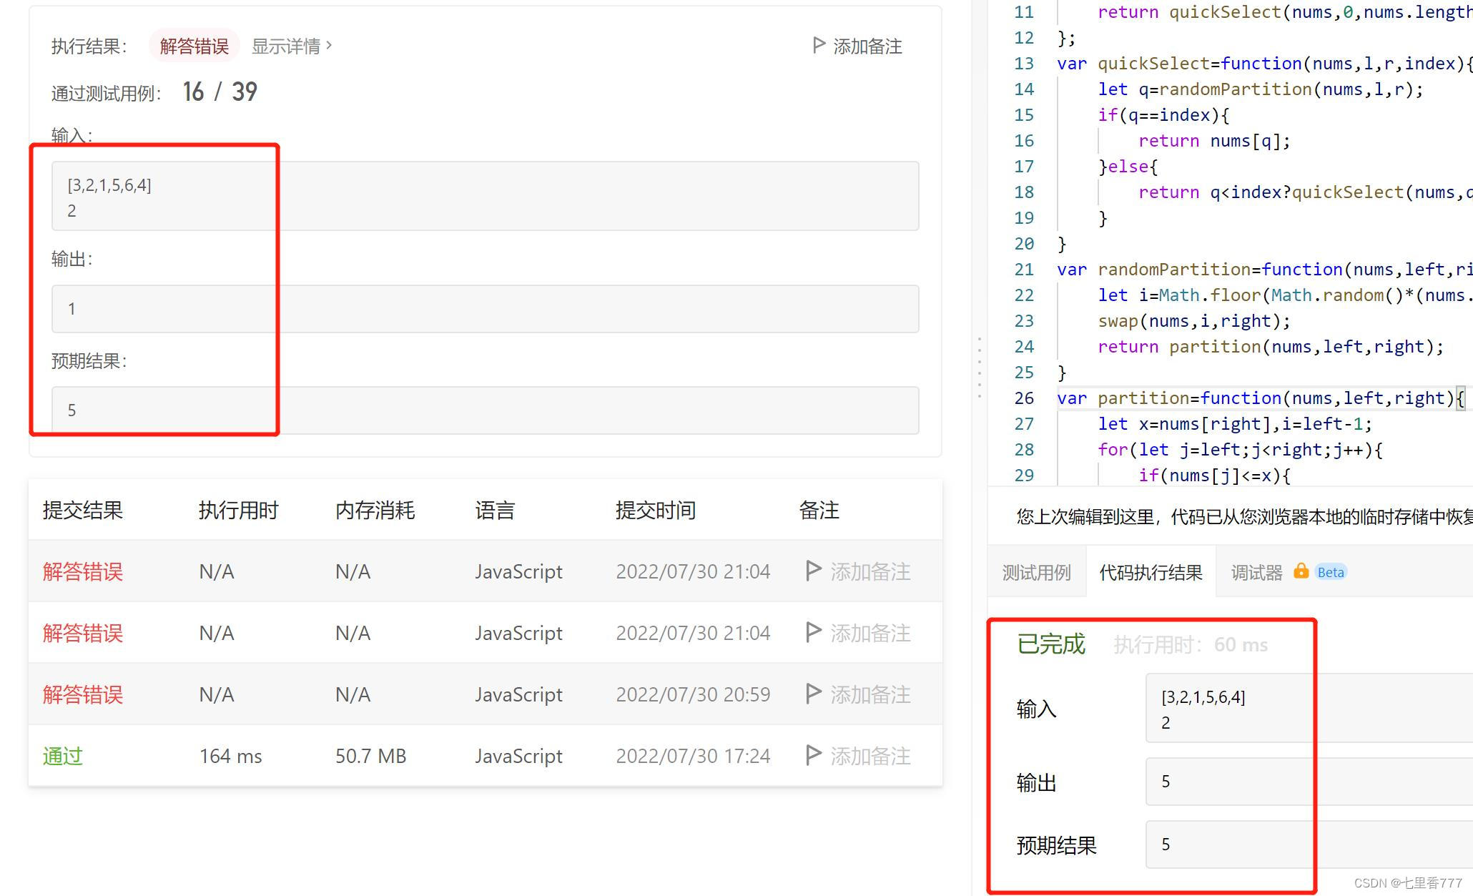Click the 16 / 39 passed test count

(x=220, y=92)
